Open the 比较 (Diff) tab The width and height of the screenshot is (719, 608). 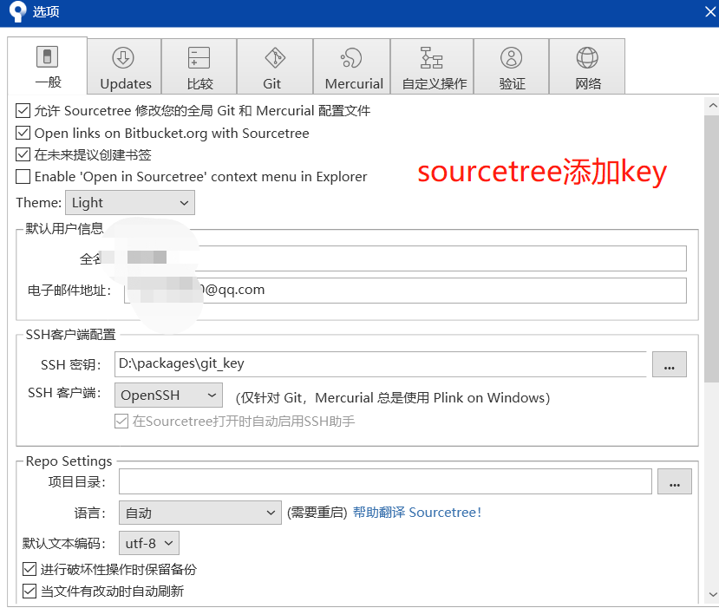(199, 67)
